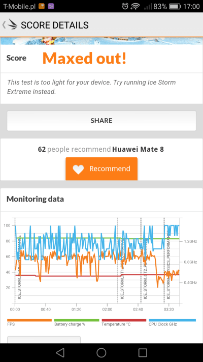Tap the SCORE DETAILS header title
203x362 pixels.
tap(55, 25)
